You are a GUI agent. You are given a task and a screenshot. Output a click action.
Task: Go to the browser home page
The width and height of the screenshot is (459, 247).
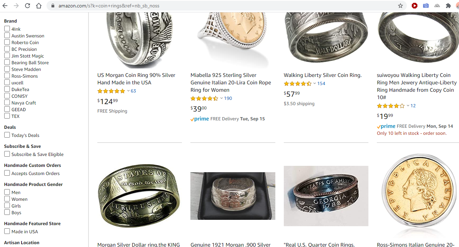(39, 6)
